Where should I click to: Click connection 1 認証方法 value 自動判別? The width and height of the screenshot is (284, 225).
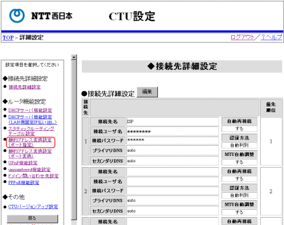click(x=239, y=145)
